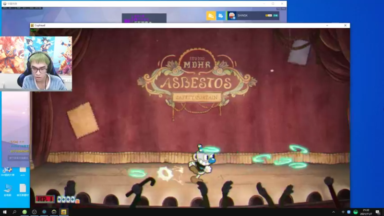Click the dark banner in background window
Screen dimensions: 384x216
pyautogui.click(x=144, y=18)
